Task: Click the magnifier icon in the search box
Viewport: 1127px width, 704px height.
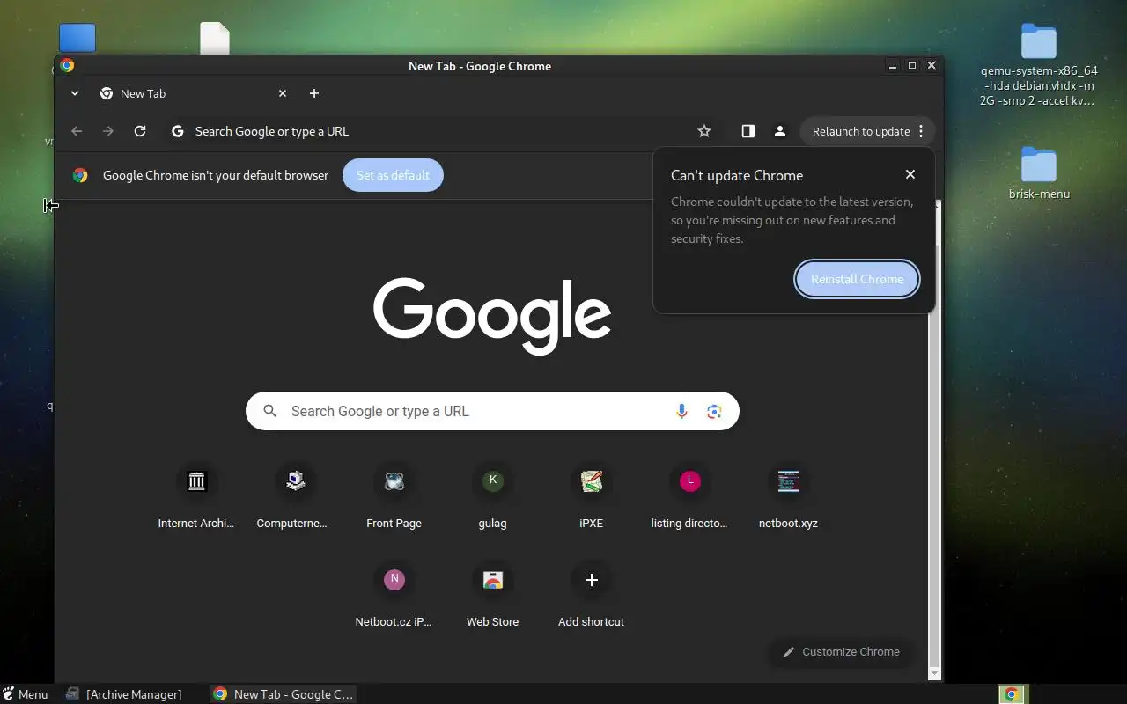Action: [270, 411]
